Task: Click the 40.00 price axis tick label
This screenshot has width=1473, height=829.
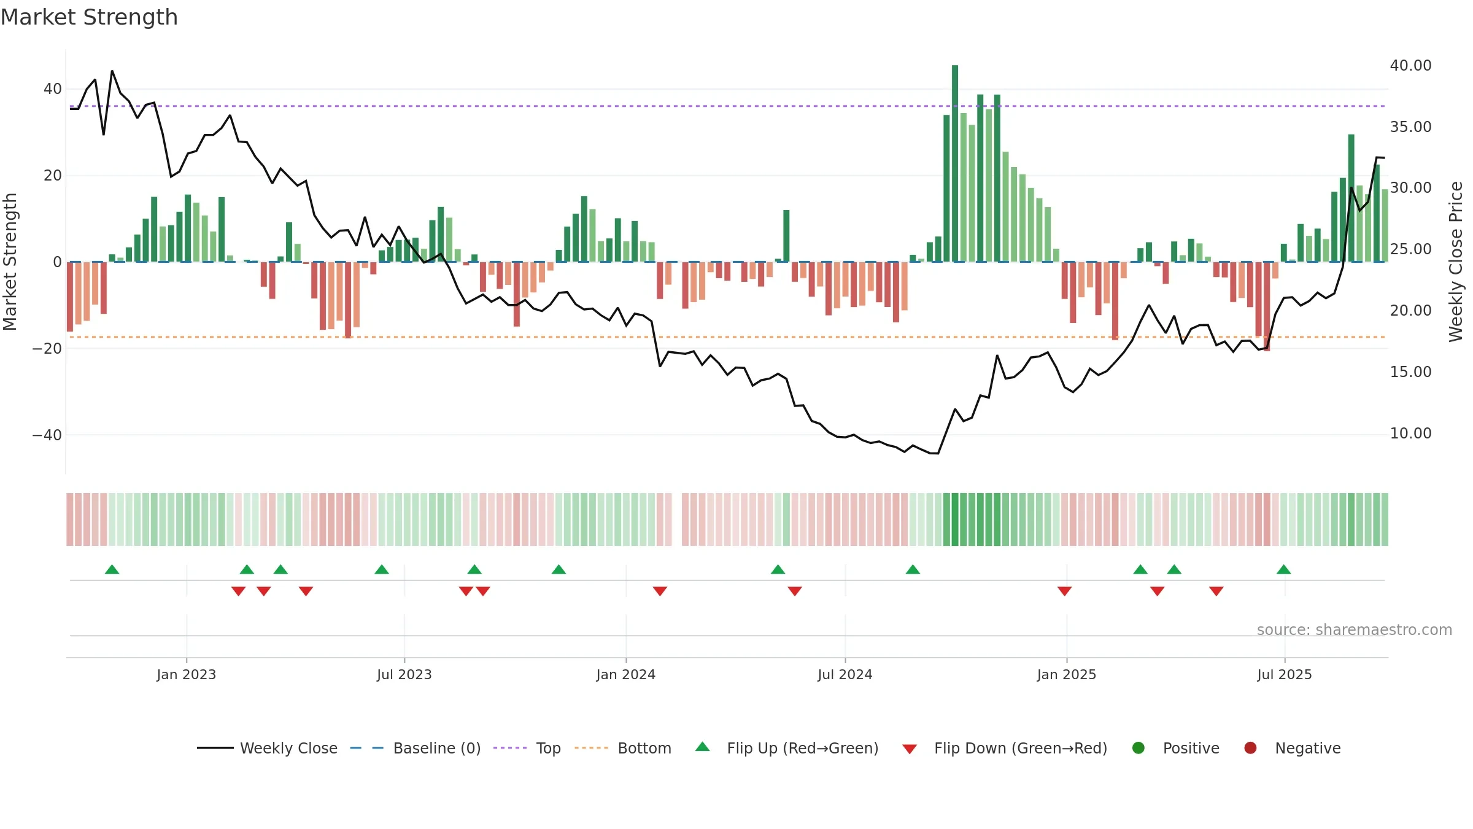Action: pos(1410,66)
